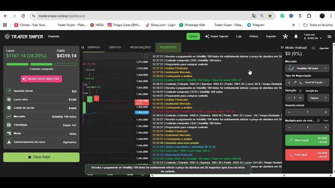Open the browser extensions puzzle icon
This screenshot has width=335, height=188.
(309, 16)
